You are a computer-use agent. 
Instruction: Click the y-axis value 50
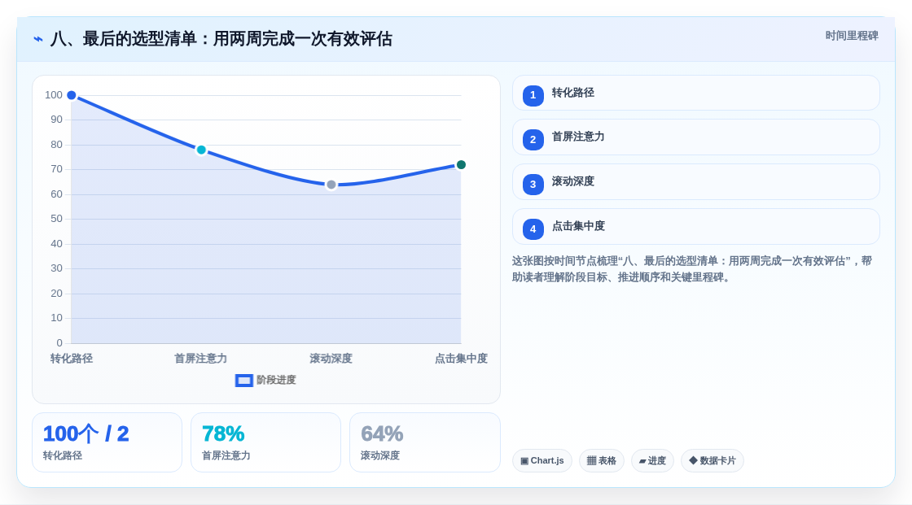coord(56,219)
